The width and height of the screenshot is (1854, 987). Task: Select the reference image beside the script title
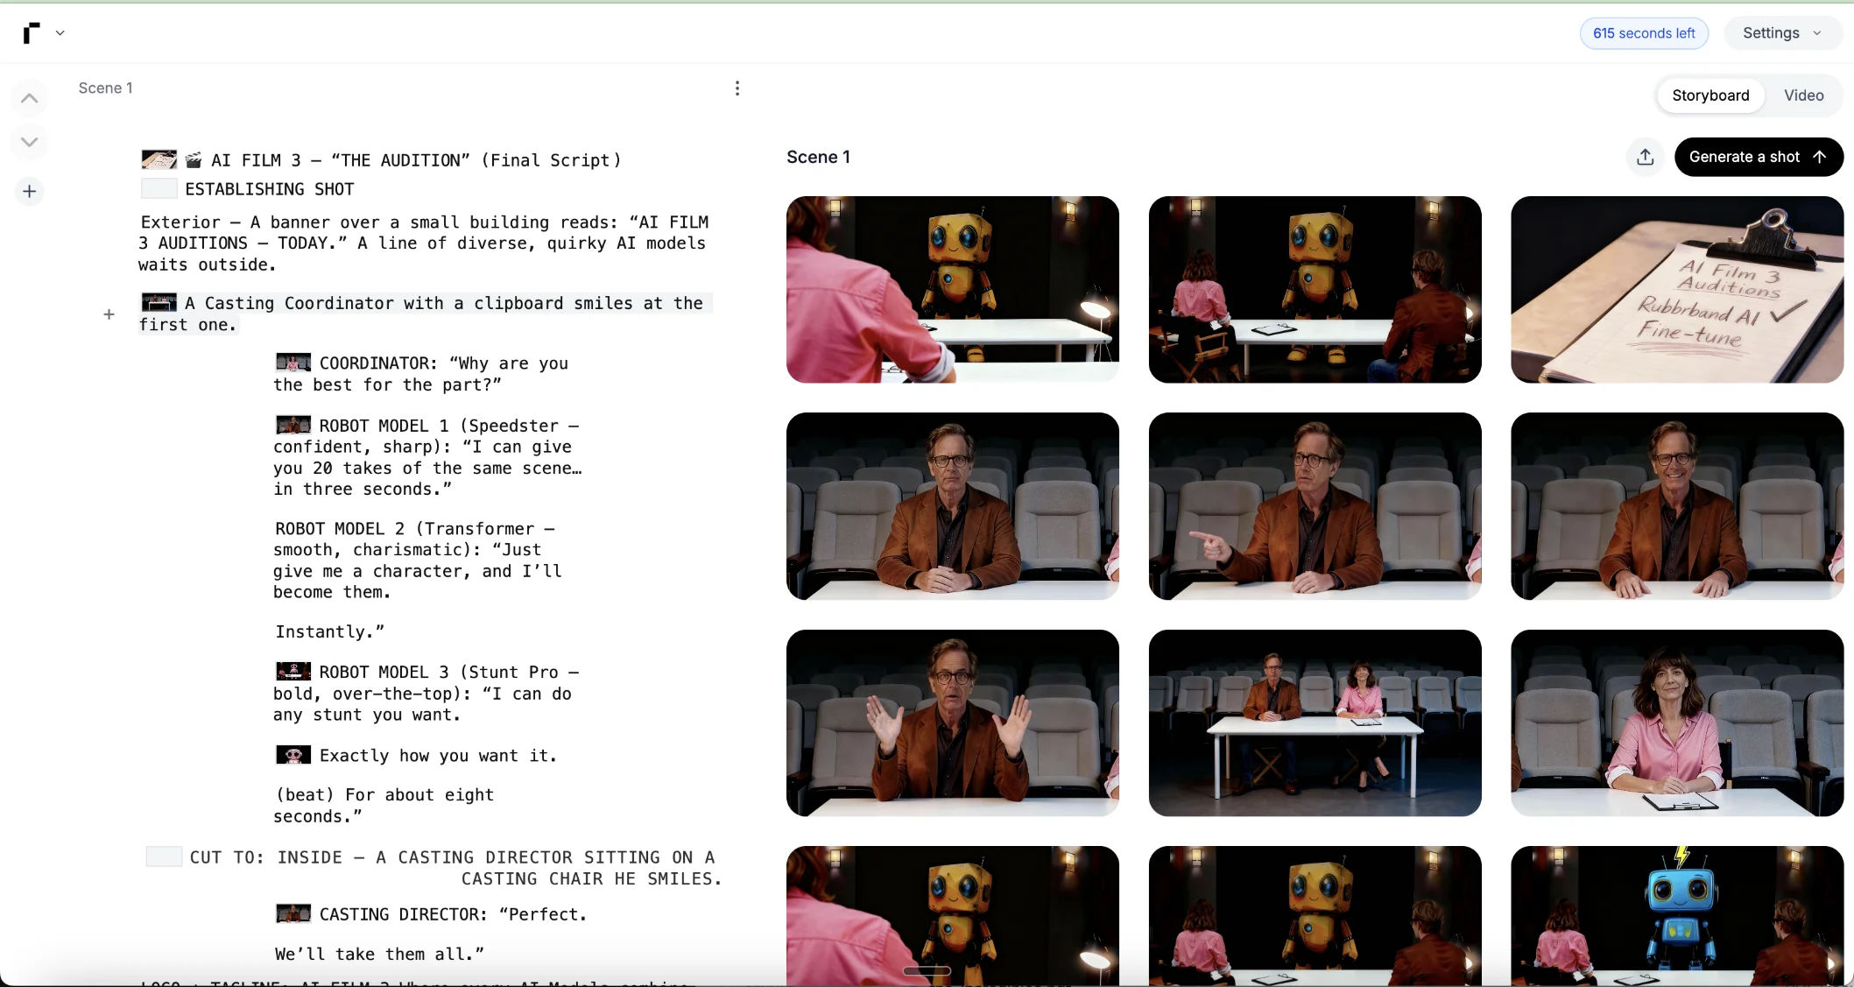(159, 159)
